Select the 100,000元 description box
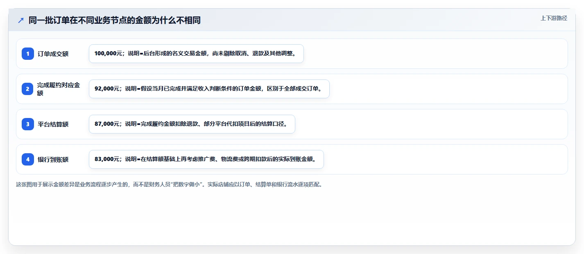 (x=196, y=54)
